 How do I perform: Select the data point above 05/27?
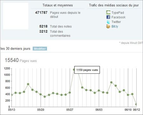pos(70,92)
